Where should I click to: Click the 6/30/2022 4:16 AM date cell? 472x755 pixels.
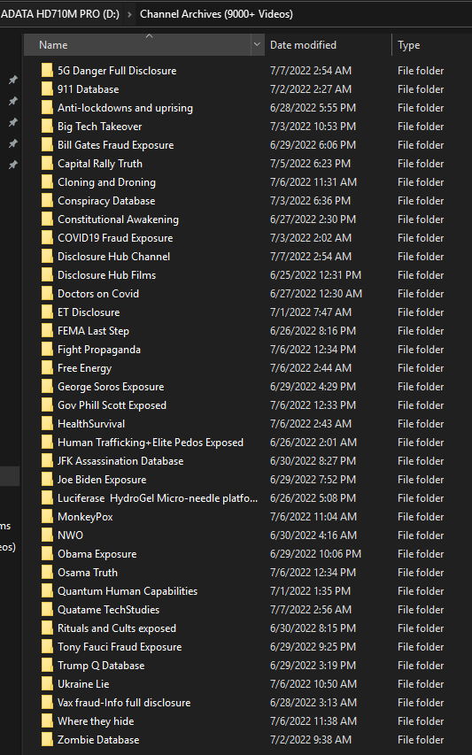coord(313,535)
